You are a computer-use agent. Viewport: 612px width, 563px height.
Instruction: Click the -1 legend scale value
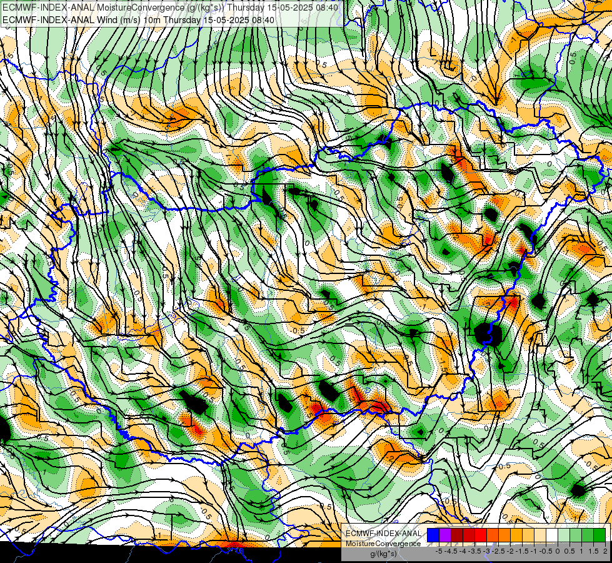coord(534,551)
